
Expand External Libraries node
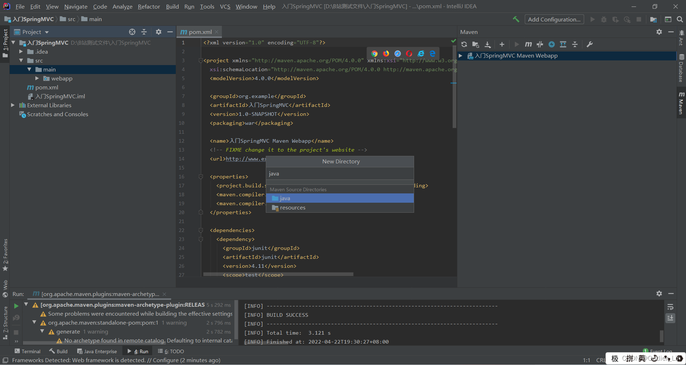[13, 105]
